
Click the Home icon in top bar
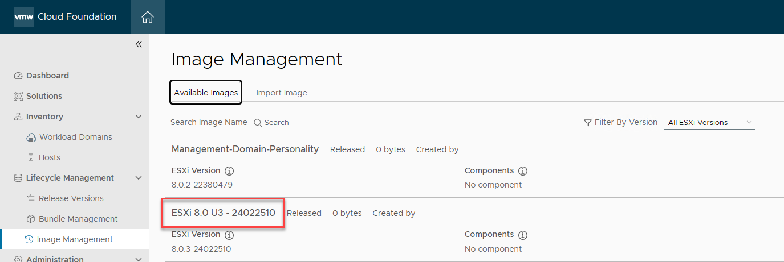(148, 17)
